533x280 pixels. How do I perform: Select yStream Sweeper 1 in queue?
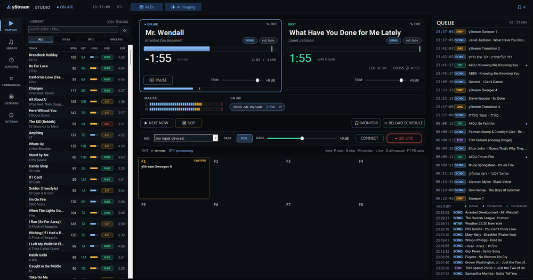pos(481,31)
